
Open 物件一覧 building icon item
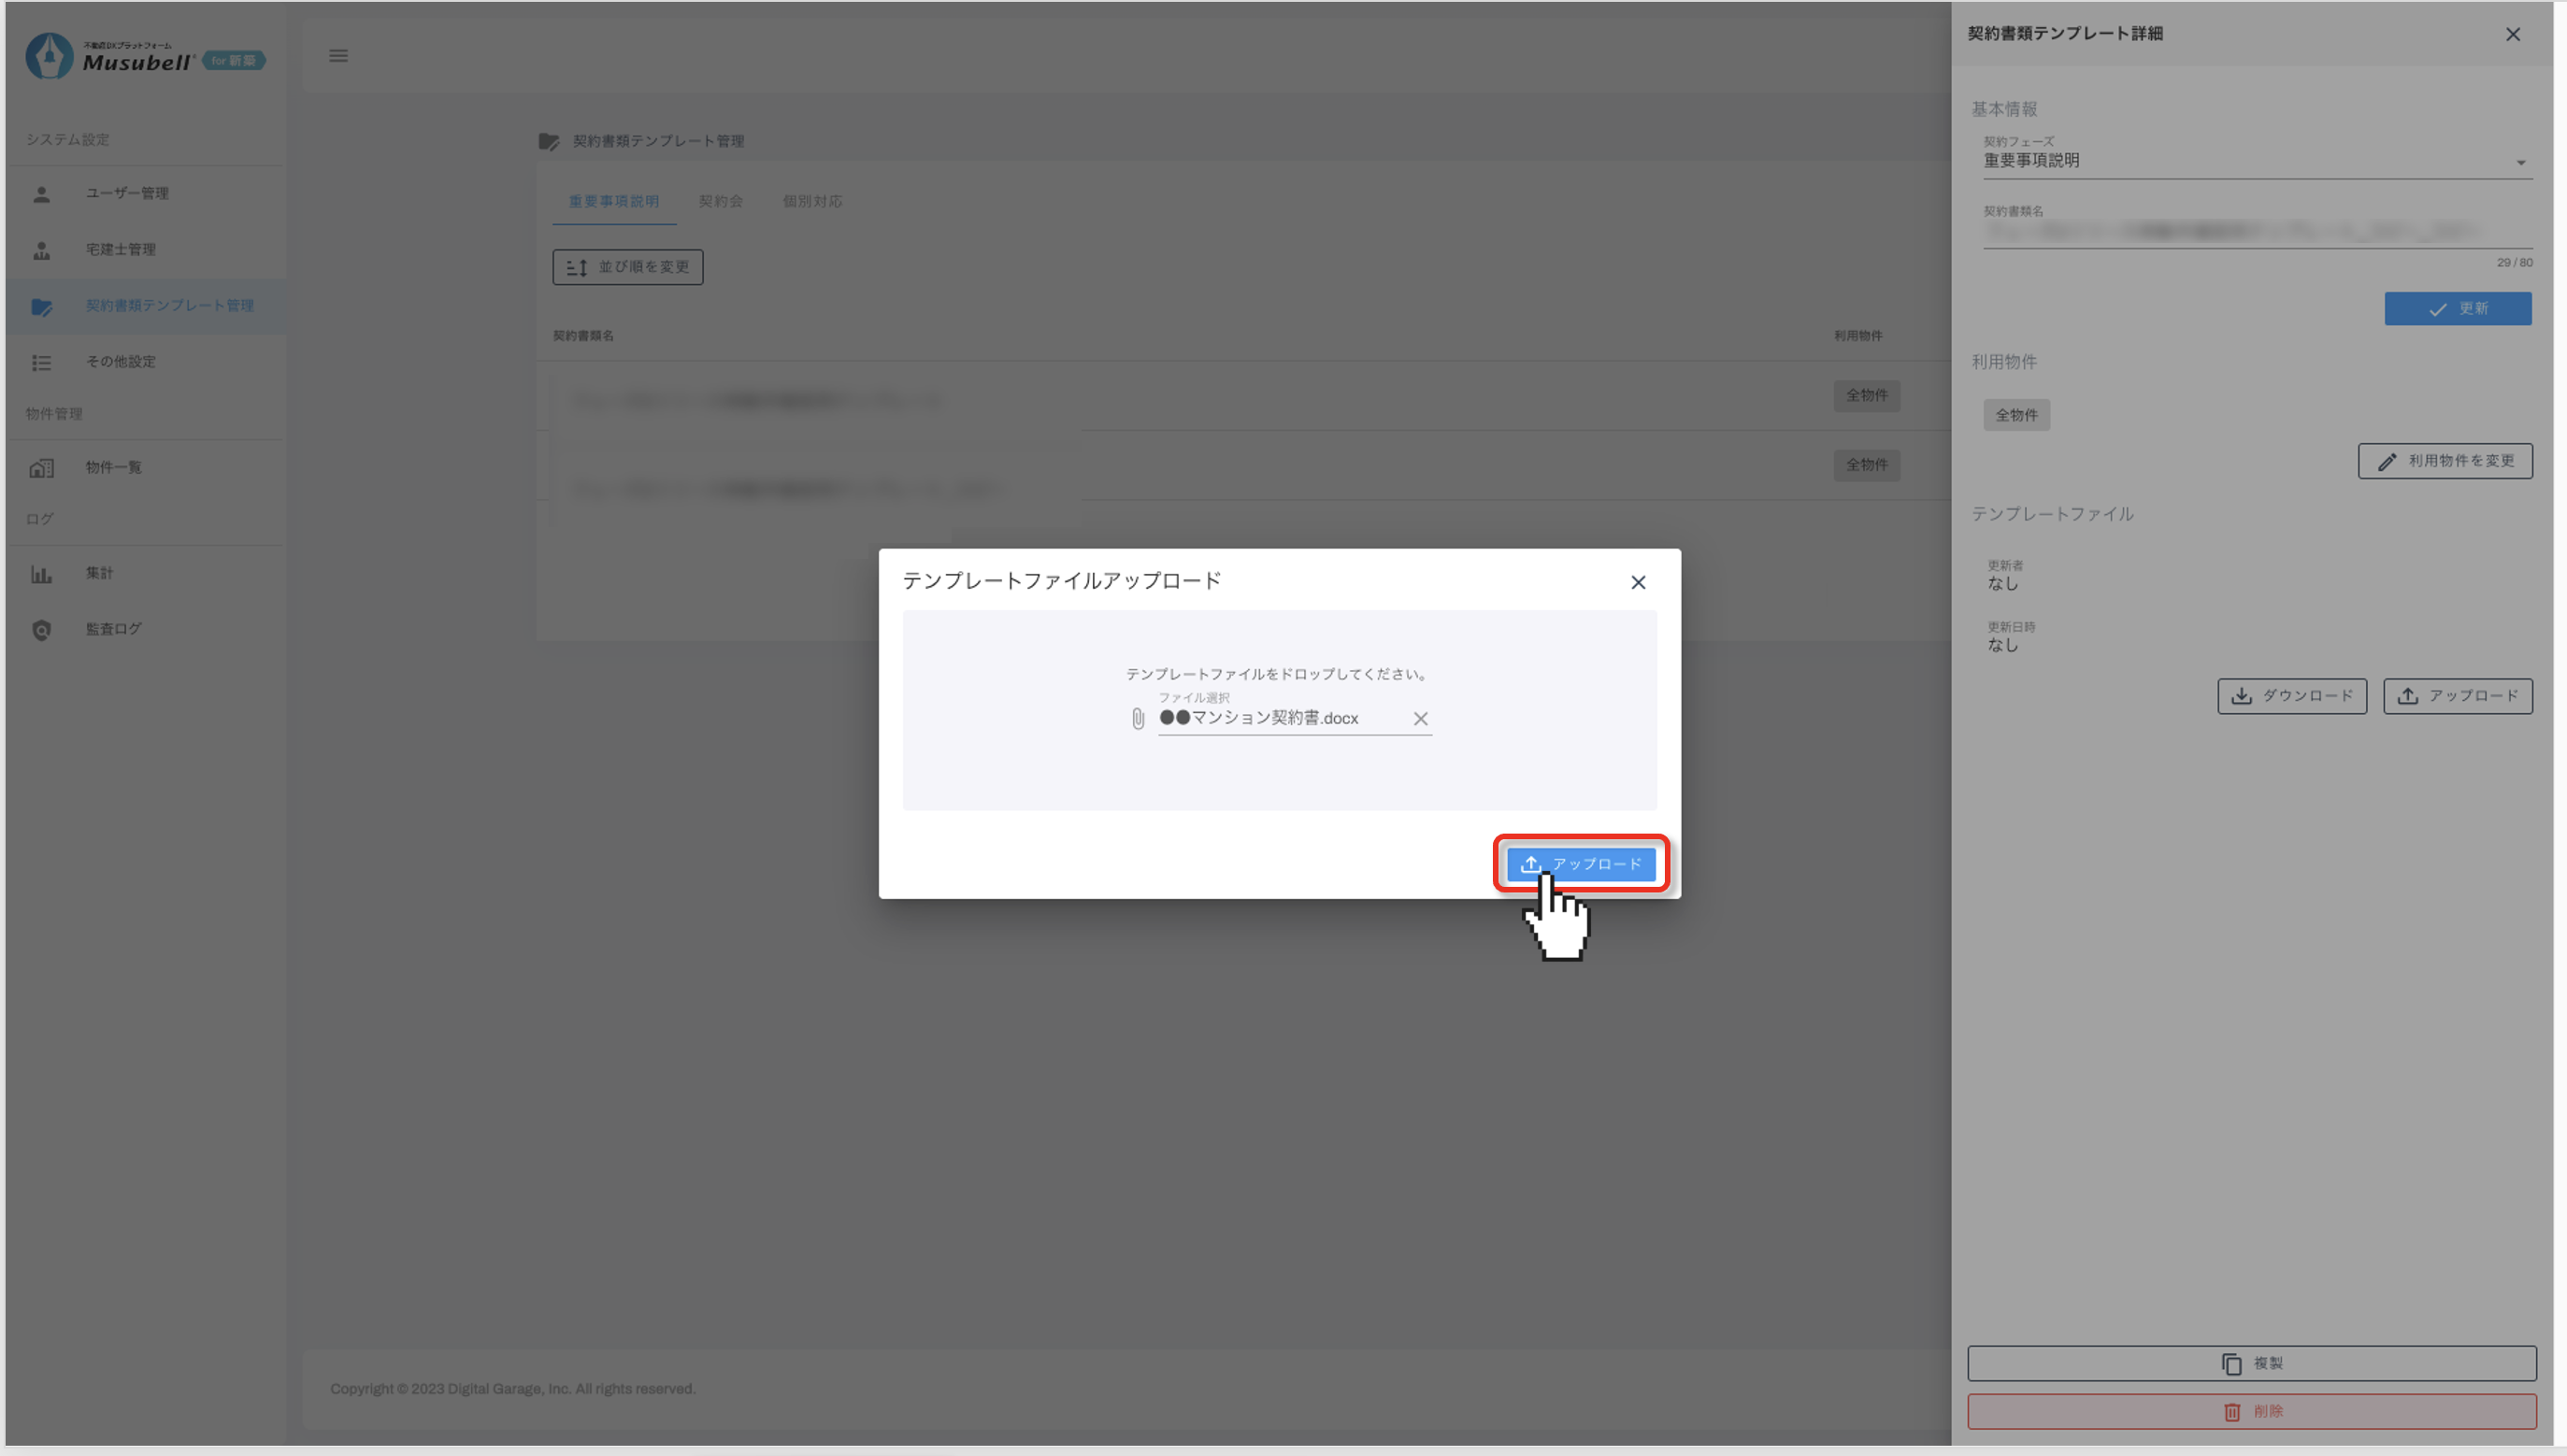pos(112,468)
